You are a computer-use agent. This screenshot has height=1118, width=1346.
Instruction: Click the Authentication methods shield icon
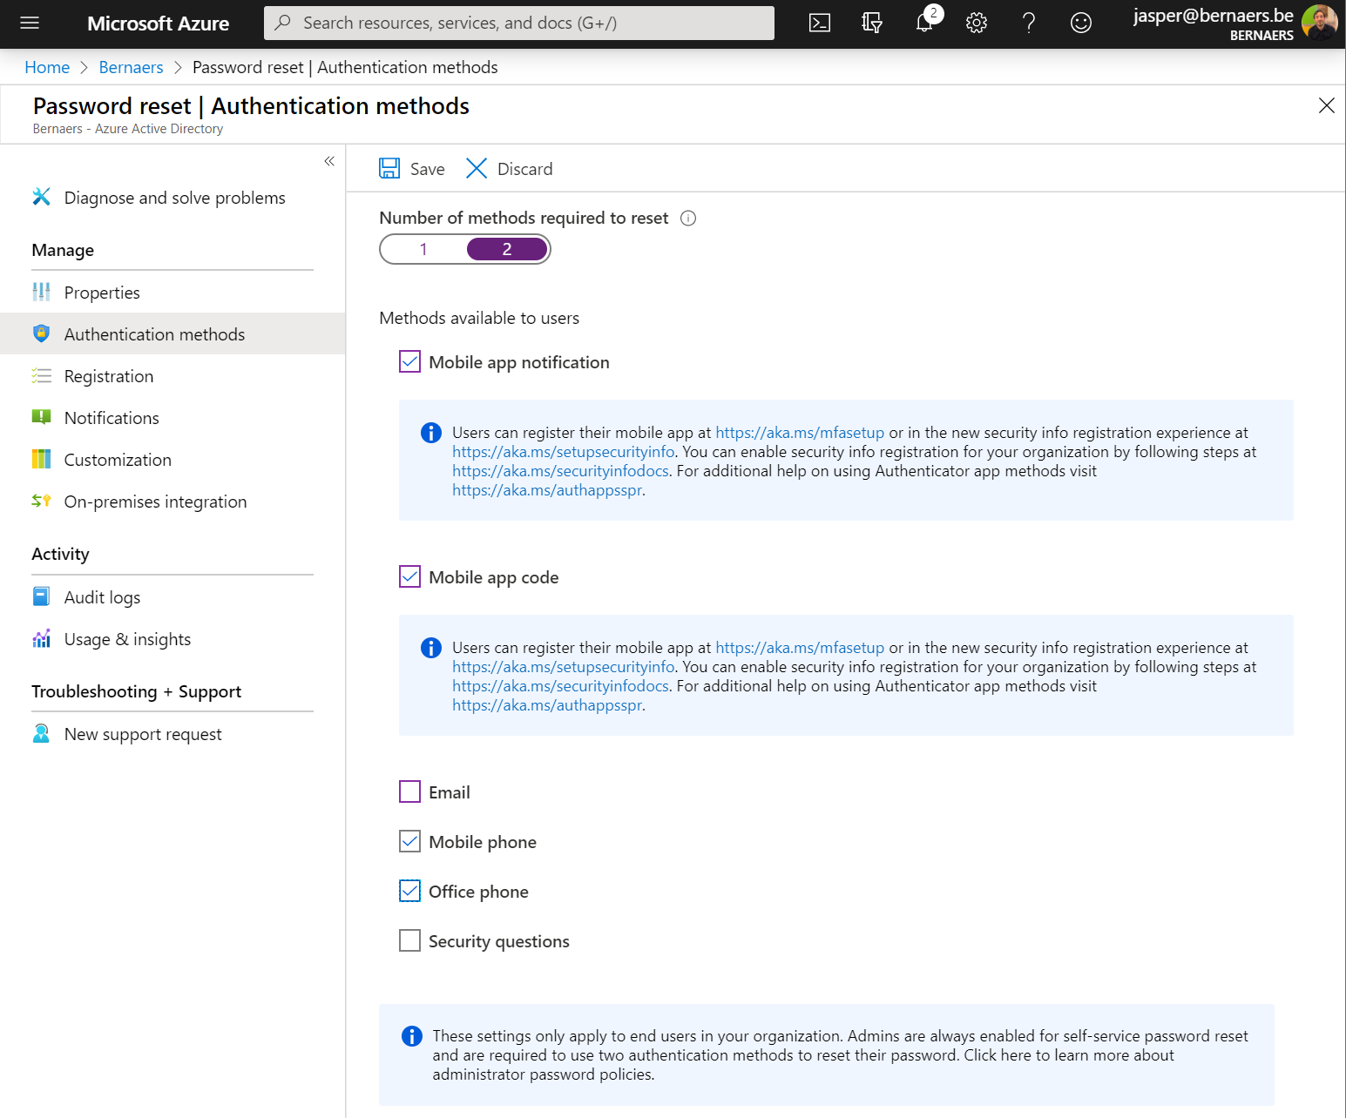[x=41, y=333]
